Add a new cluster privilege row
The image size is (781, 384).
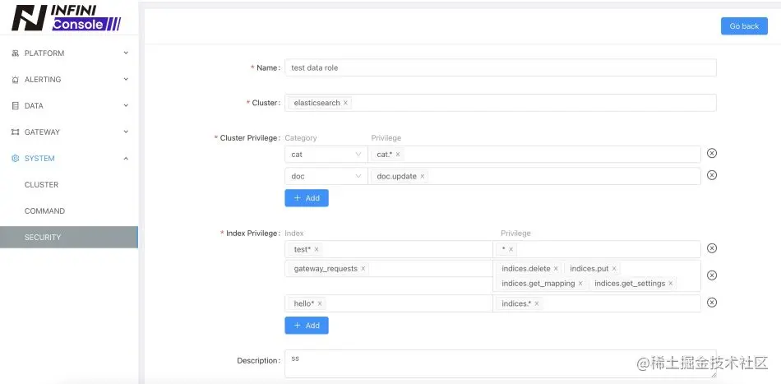point(307,197)
